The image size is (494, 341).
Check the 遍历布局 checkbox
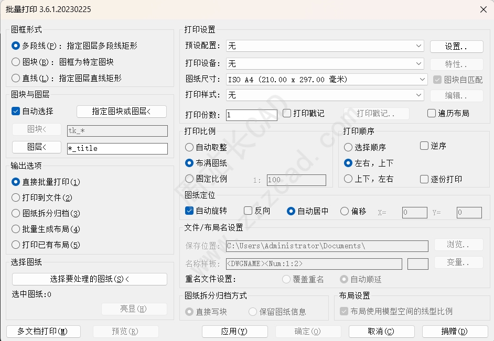pyautogui.click(x=432, y=113)
